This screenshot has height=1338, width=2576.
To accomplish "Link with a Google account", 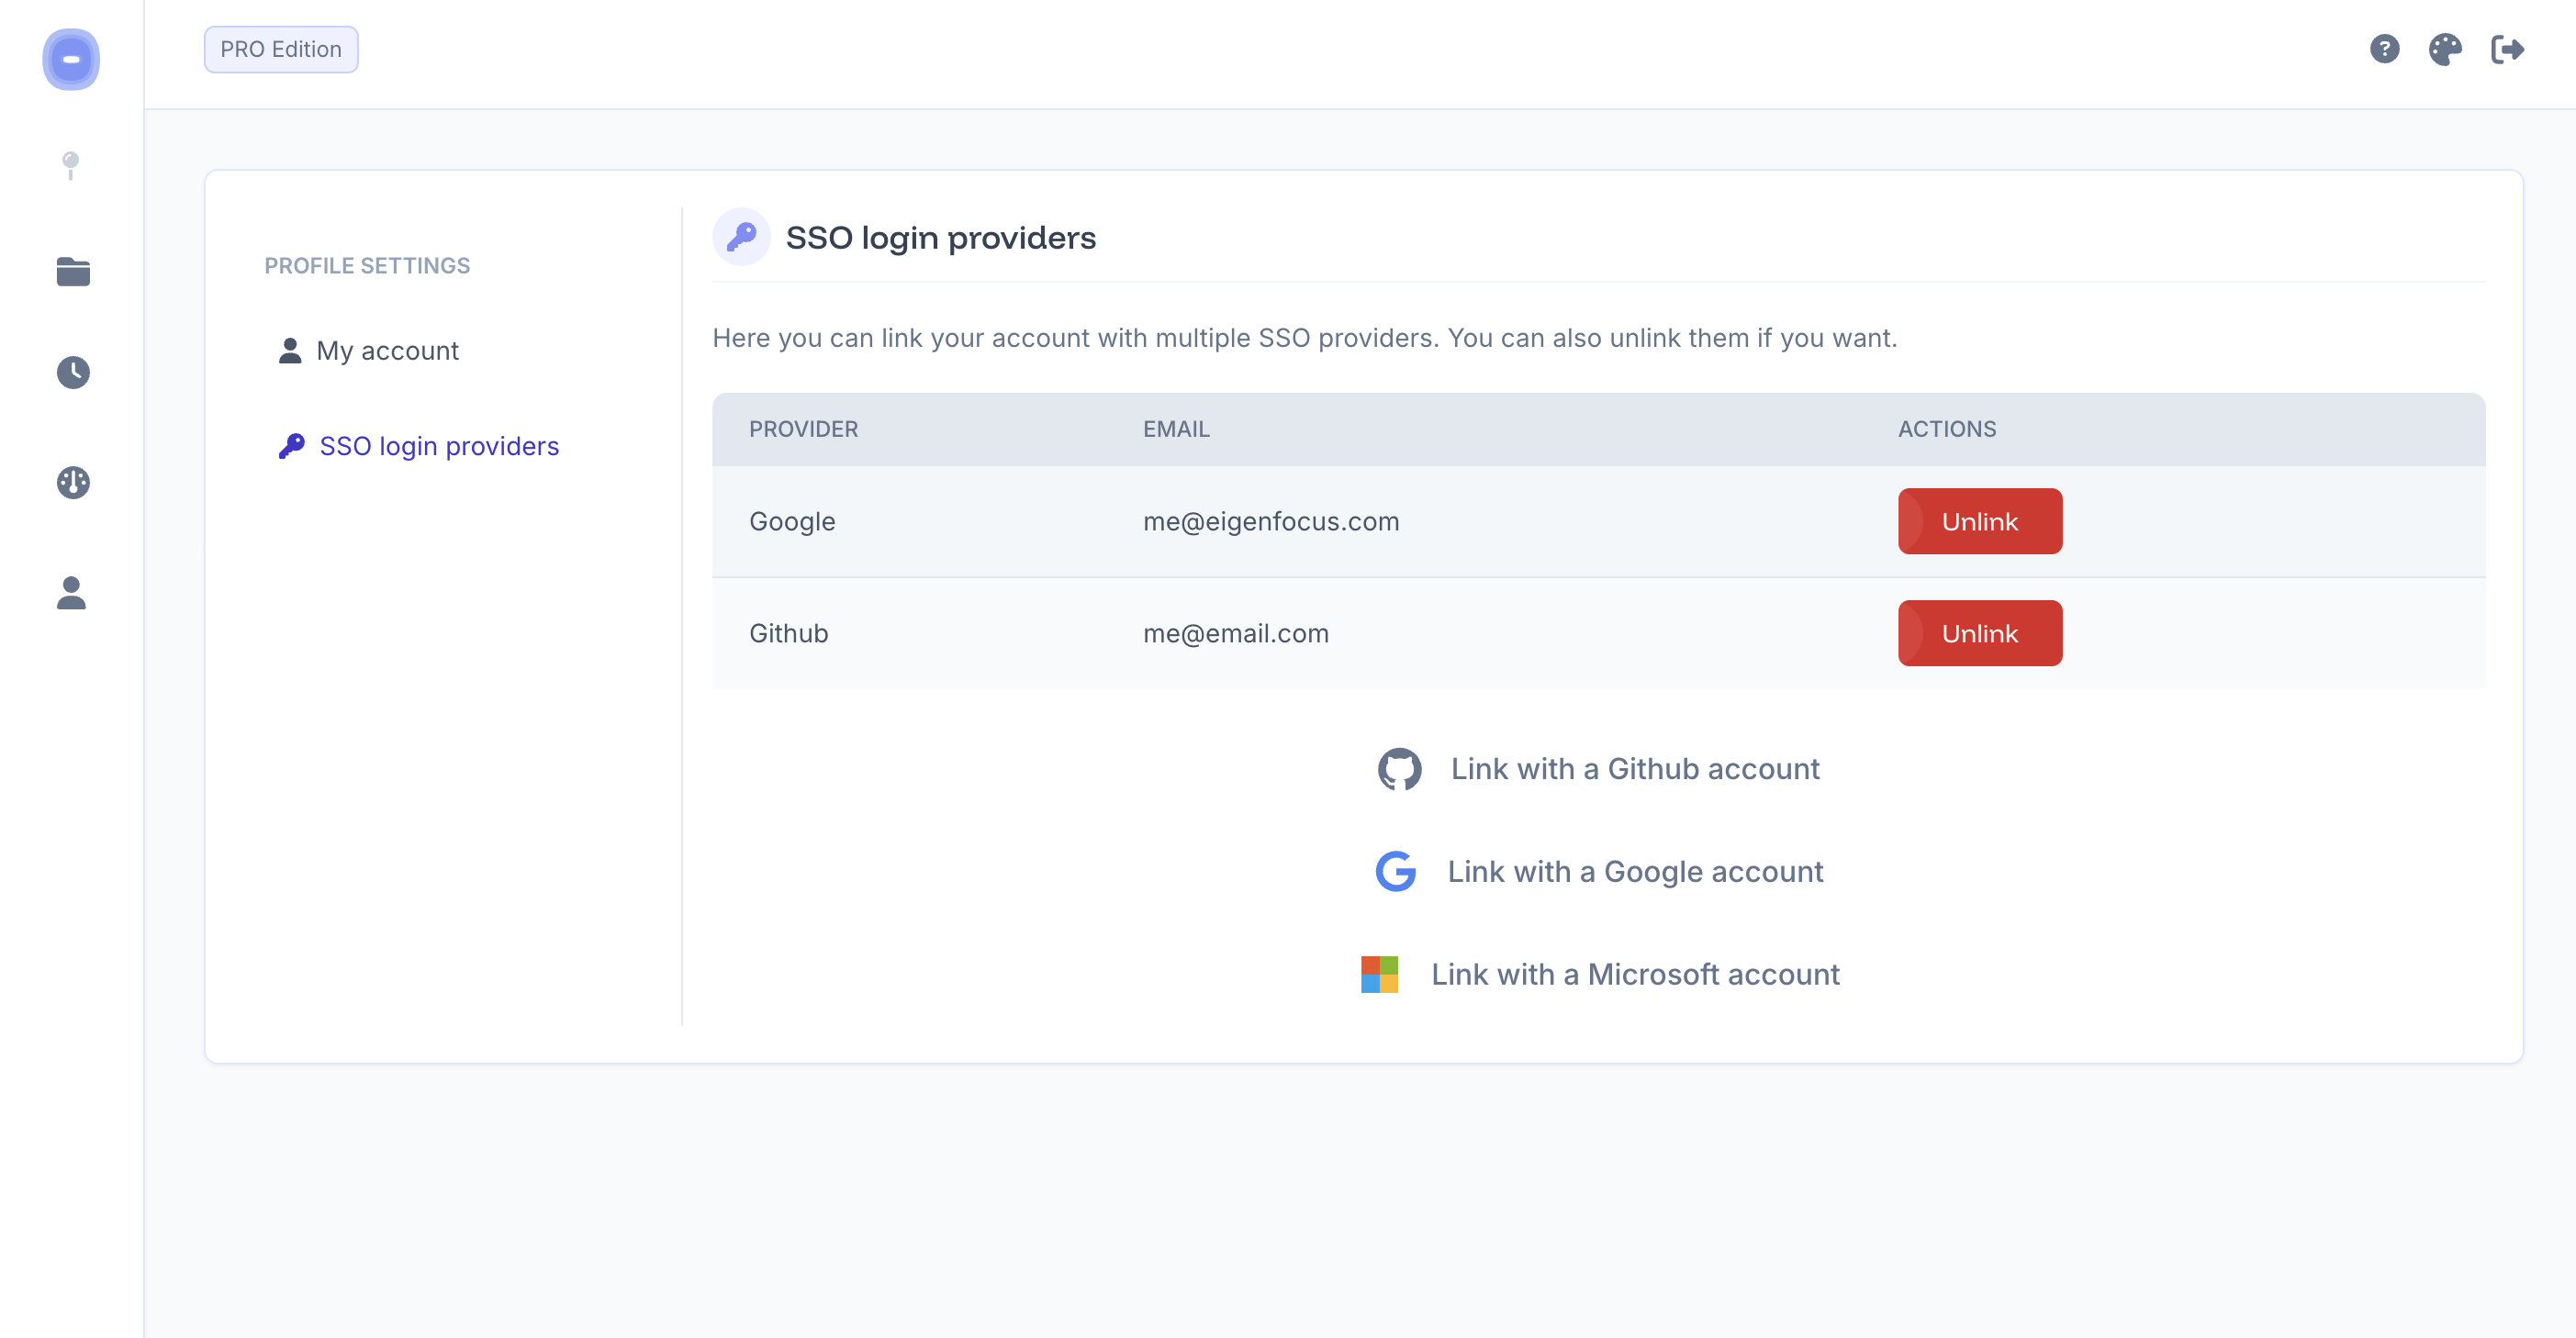I will click(x=1634, y=872).
